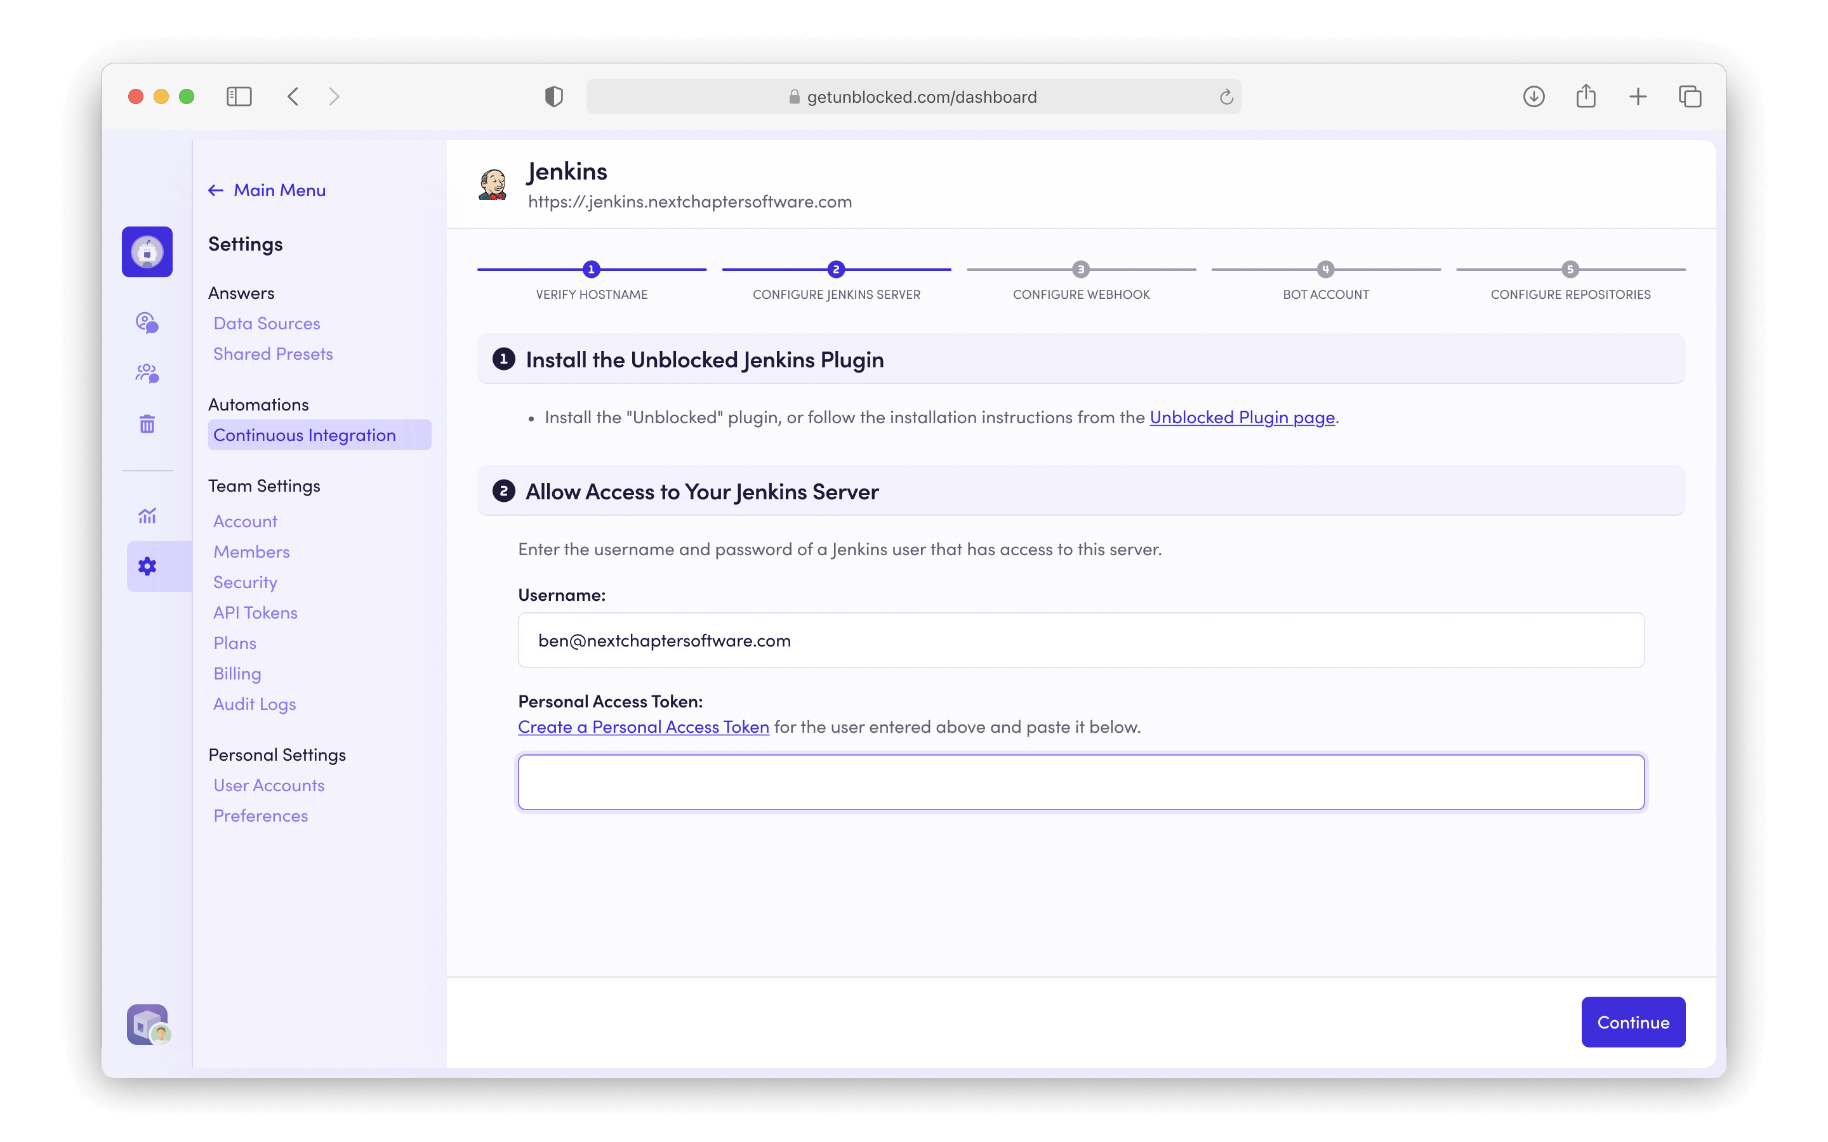
Task: Open the team members sidebar icon
Action: (147, 373)
